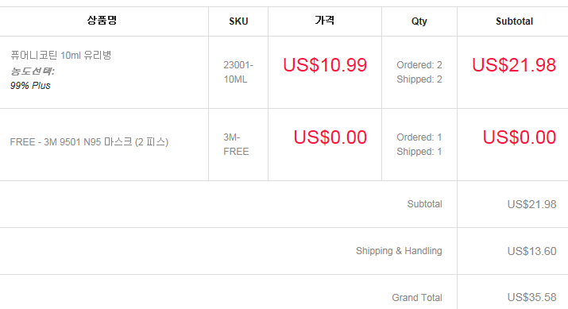Click the Shipped: 2 quantity text

point(419,79)
